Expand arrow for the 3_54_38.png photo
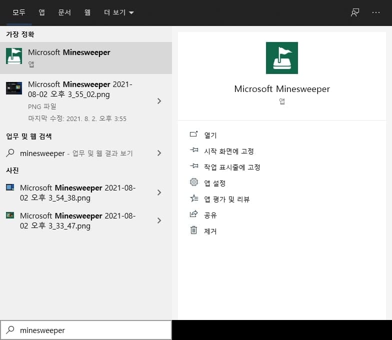This screenshot has width=392, height=340. pyautogui.click(x=159, y=192)
